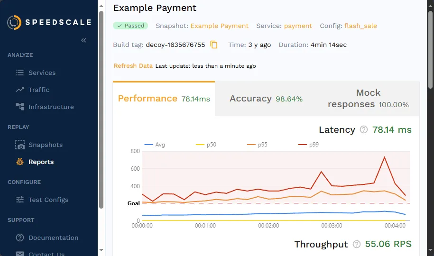Go to Traffic page
Screen dimensions: 434x256
click(39, 90)
